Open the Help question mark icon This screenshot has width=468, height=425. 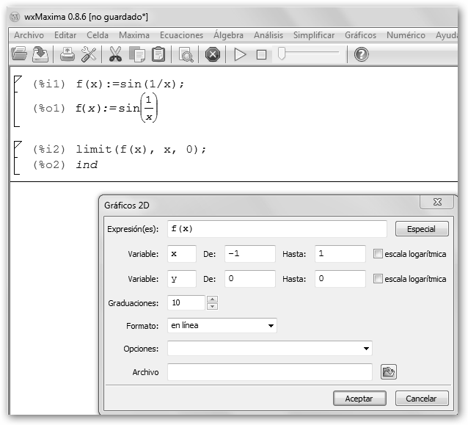click(362, 54)
